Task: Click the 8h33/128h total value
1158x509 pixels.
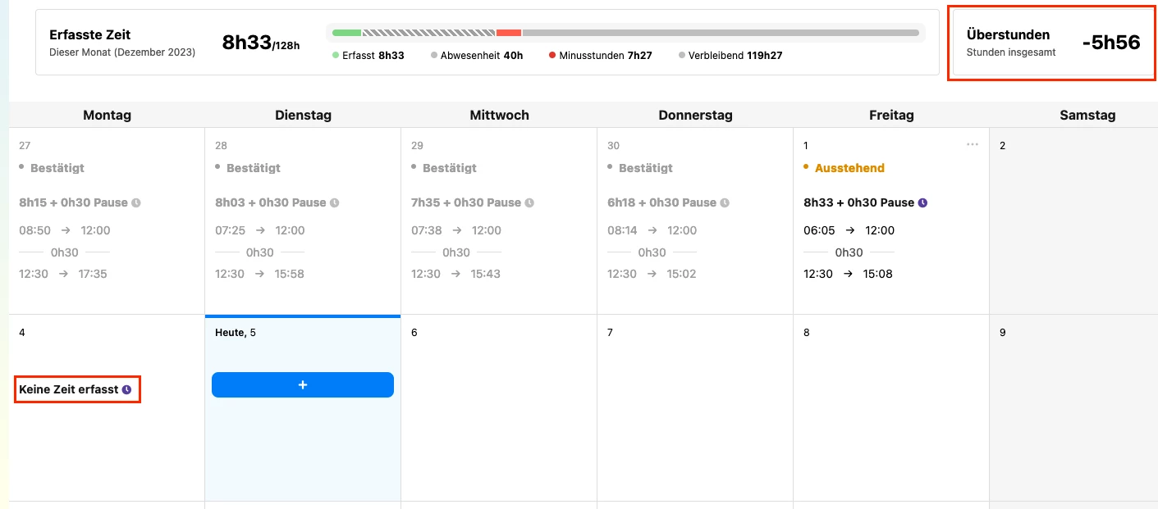Action: click(x=260, y=43)
